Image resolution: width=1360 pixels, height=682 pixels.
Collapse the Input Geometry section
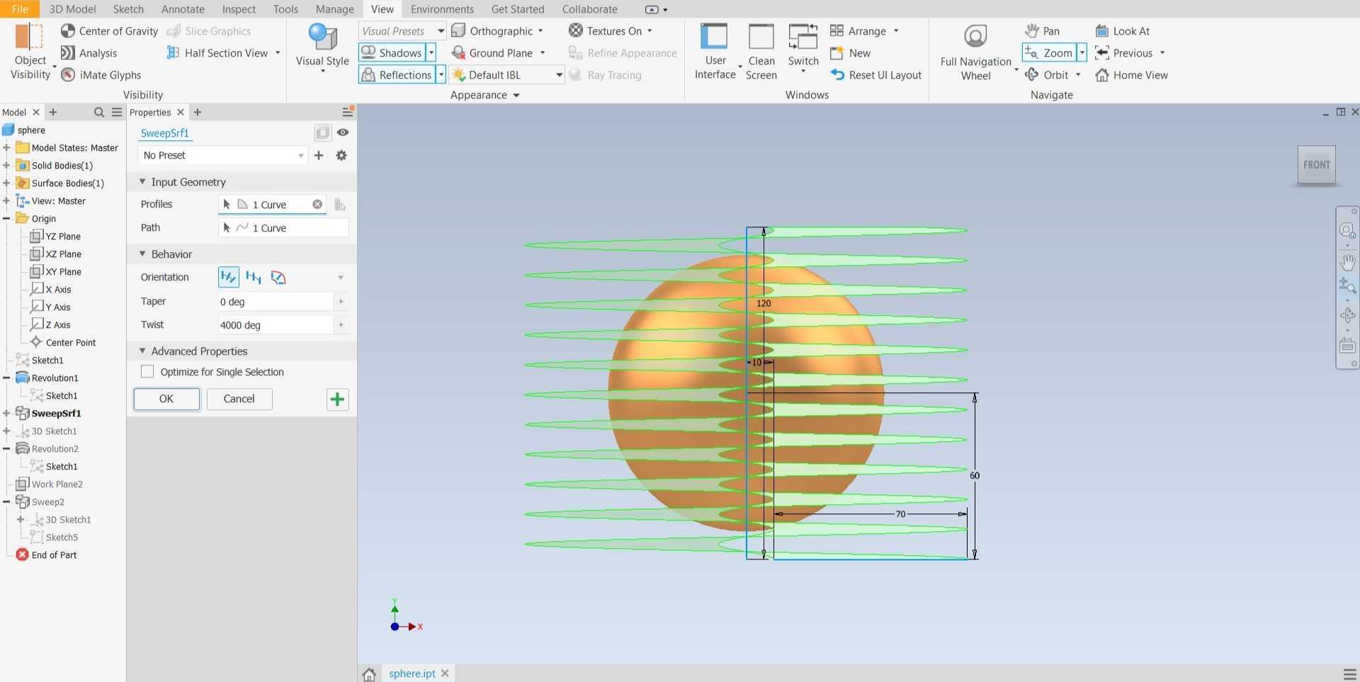point(142,182)
